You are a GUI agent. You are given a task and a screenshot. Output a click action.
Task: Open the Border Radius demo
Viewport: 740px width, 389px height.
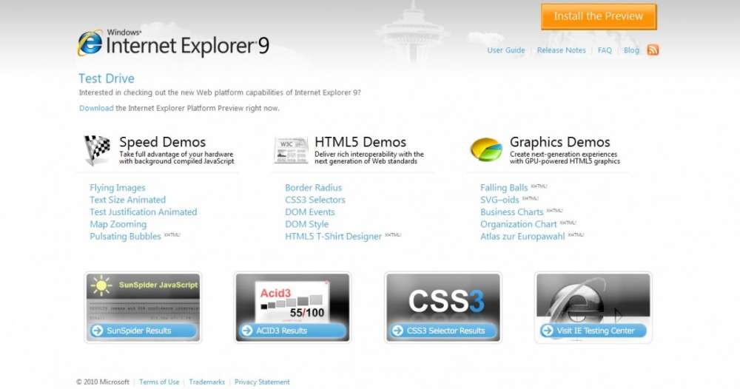tap(313, 188)
